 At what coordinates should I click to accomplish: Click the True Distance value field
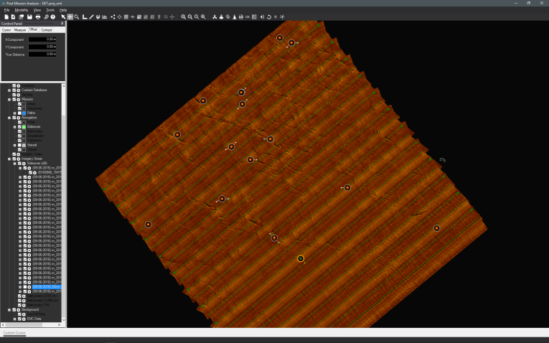[x=42, y=55]
